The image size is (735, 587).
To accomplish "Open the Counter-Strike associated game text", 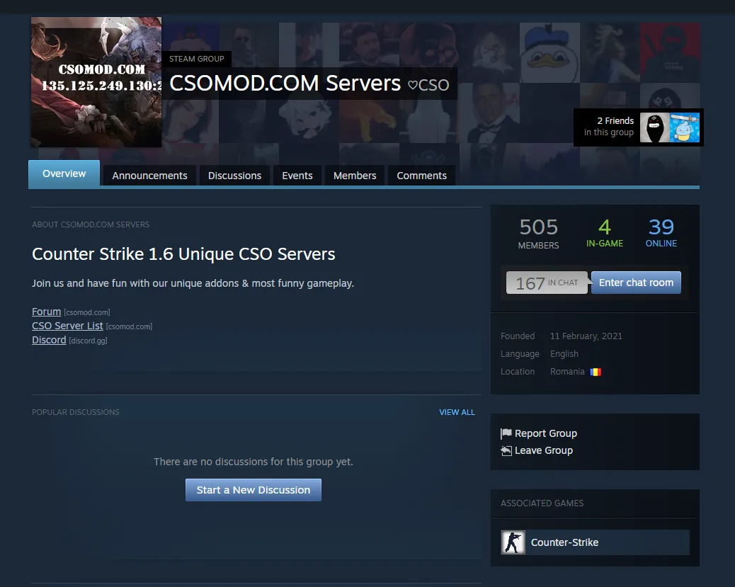I will pos(564,542).
